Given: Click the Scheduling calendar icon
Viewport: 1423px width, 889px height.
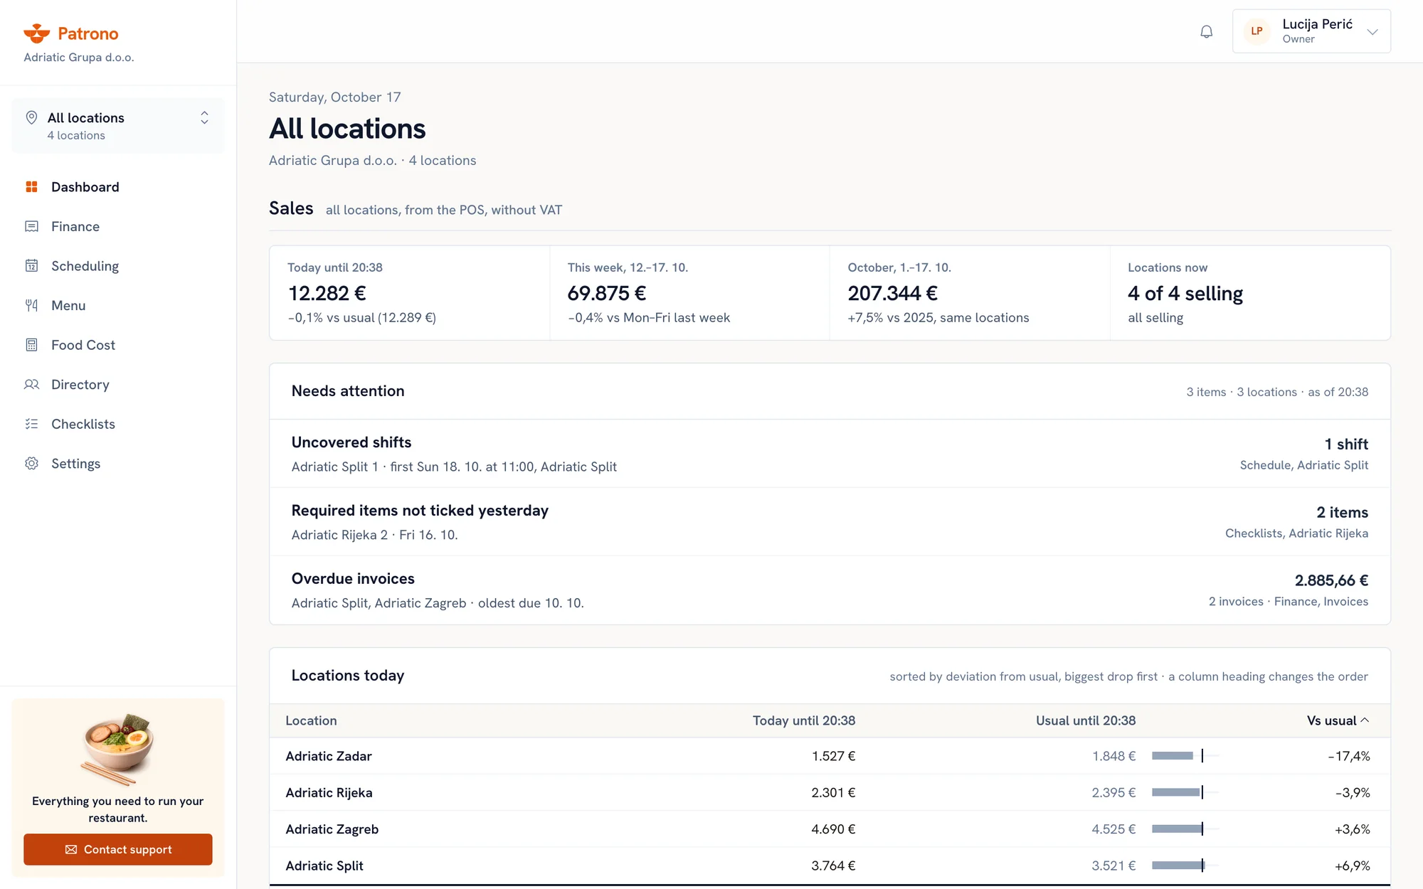Looking at the screenshot, I should point(31,266).
